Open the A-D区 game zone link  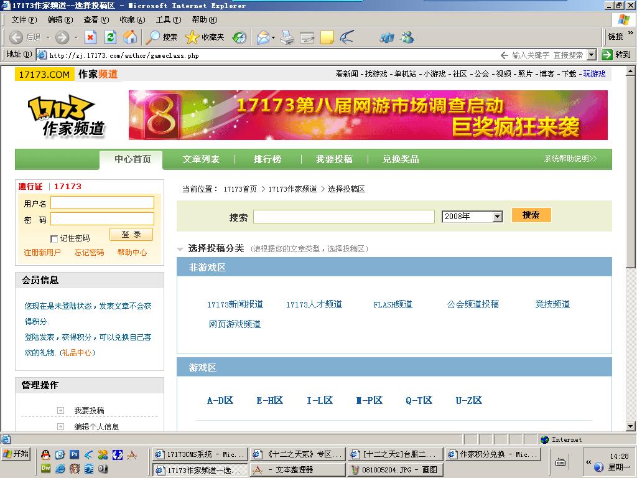[x=220, y=401]
